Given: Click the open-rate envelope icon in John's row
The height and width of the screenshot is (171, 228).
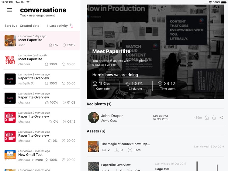Looking at the screenshot, I should point(50,45).
